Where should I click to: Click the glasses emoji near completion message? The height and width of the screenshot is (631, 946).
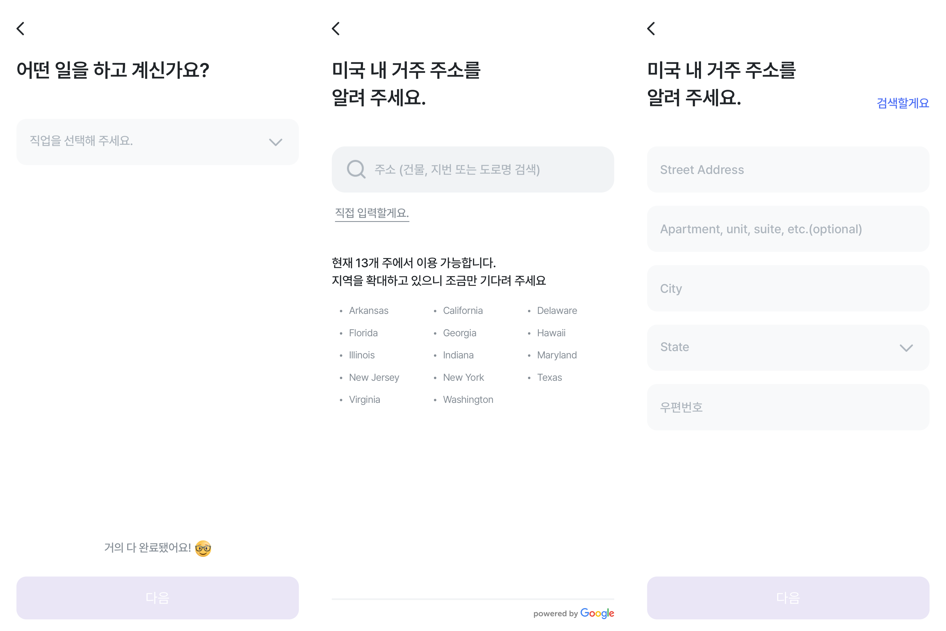(203, 548)
